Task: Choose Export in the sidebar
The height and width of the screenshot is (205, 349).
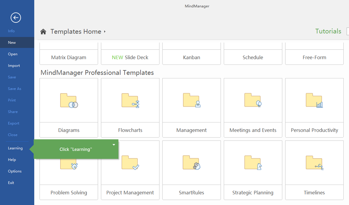Action: click(14, 123)
